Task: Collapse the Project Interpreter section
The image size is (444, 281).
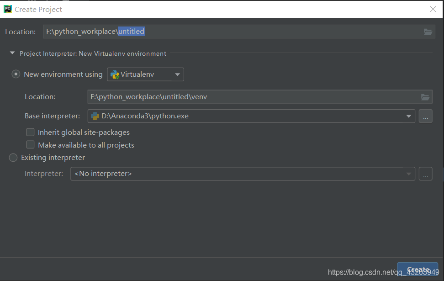Action: pos(12,53)
